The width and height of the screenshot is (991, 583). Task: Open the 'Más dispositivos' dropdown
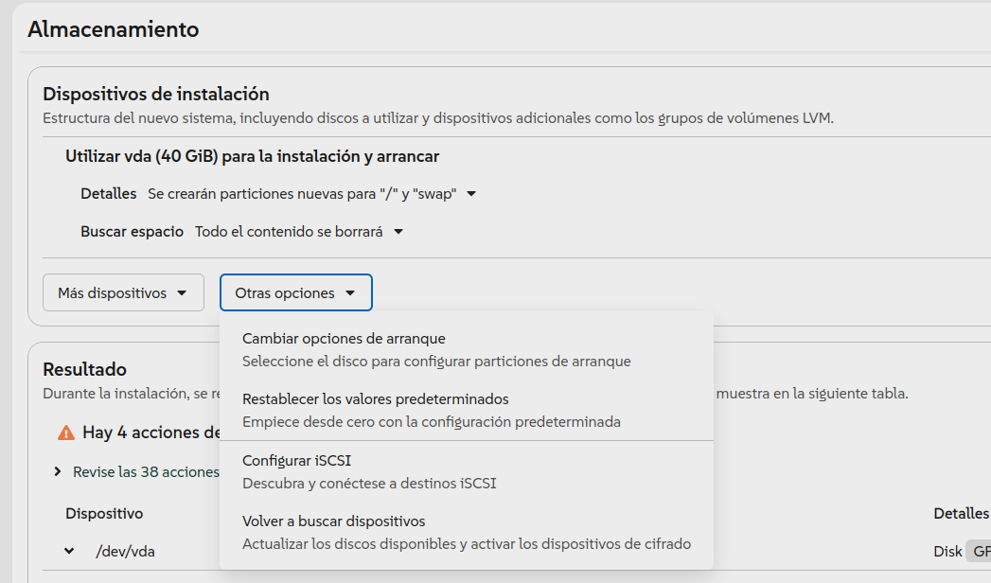tap(123, 293)
